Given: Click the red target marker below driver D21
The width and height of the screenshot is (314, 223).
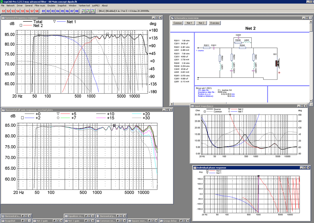Looking at the screenshot, I should [x=279, y=72].
